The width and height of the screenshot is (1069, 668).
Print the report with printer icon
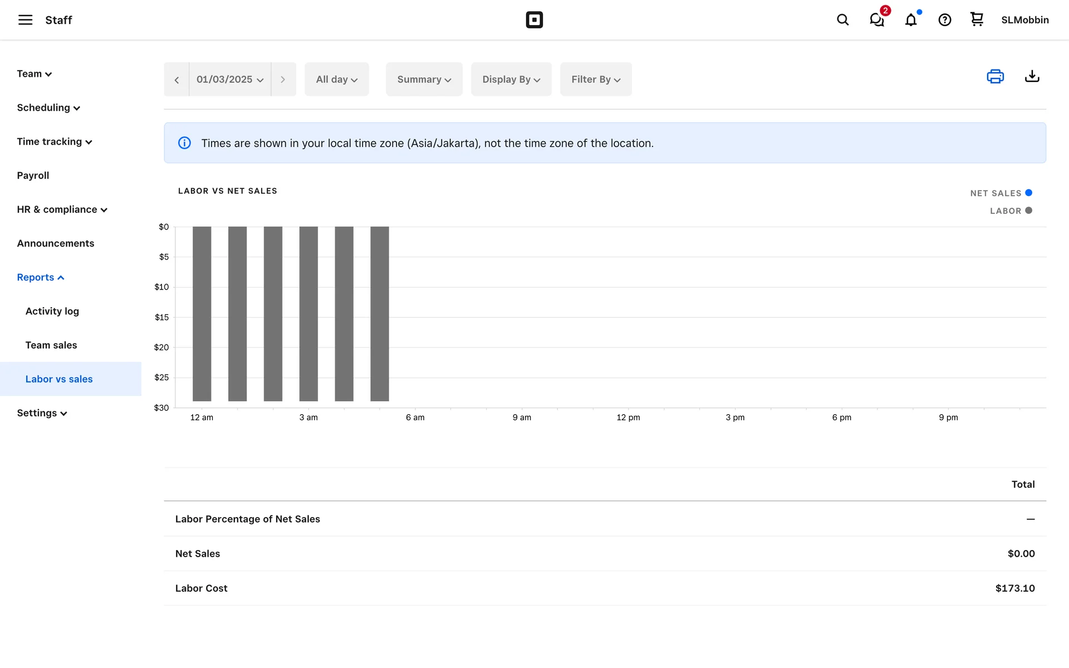click(x=995, y=76)
